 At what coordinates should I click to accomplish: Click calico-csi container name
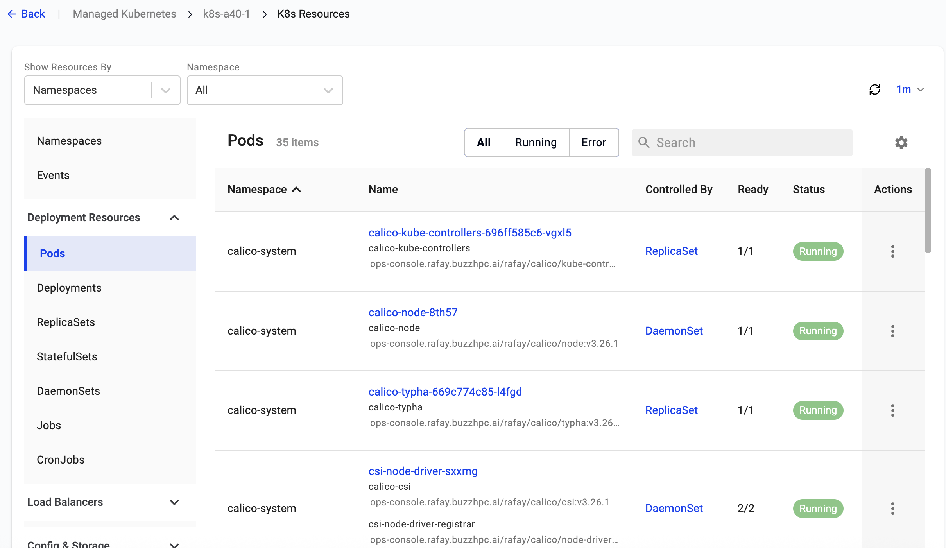[x=389, y=487]
